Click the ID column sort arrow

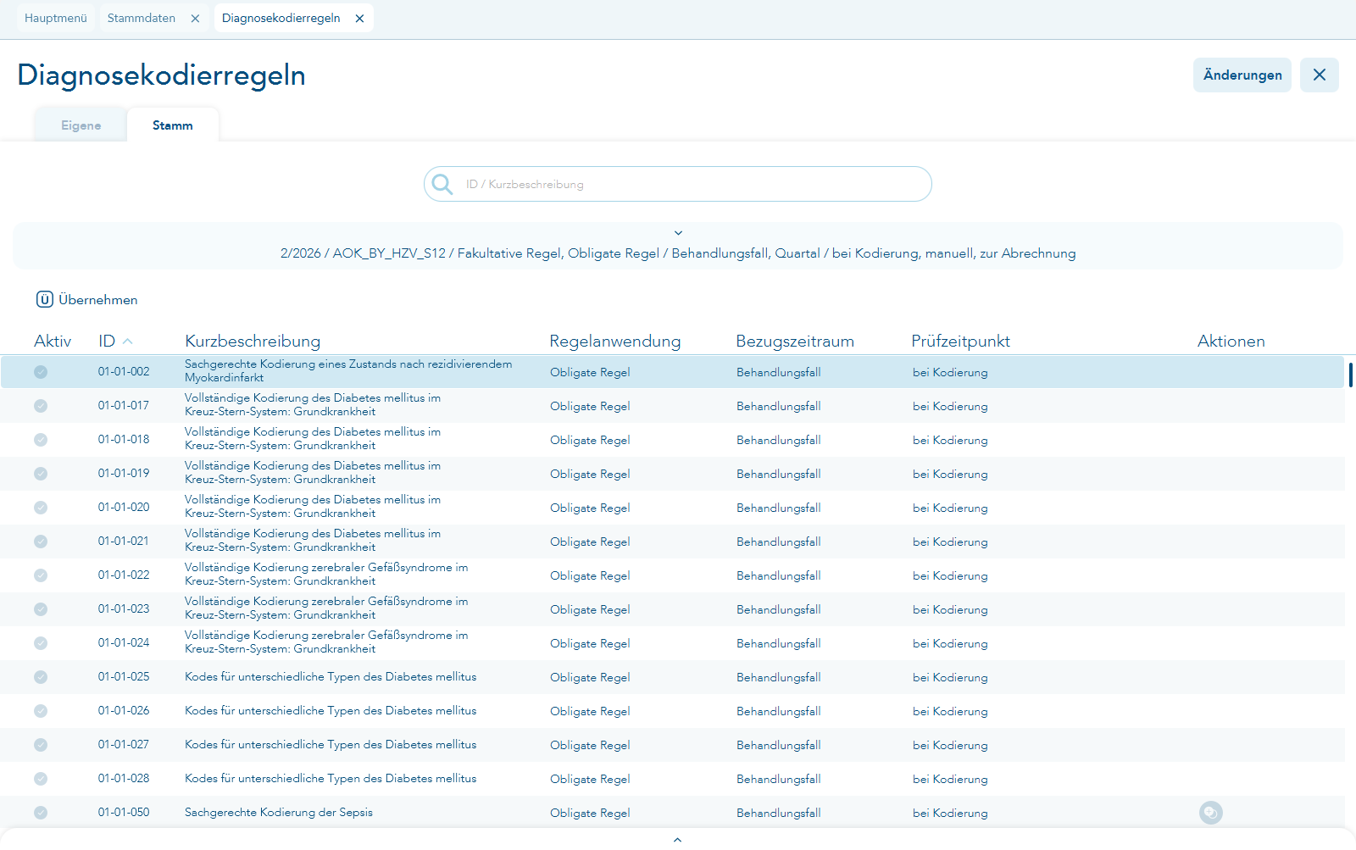click(128, 342)
